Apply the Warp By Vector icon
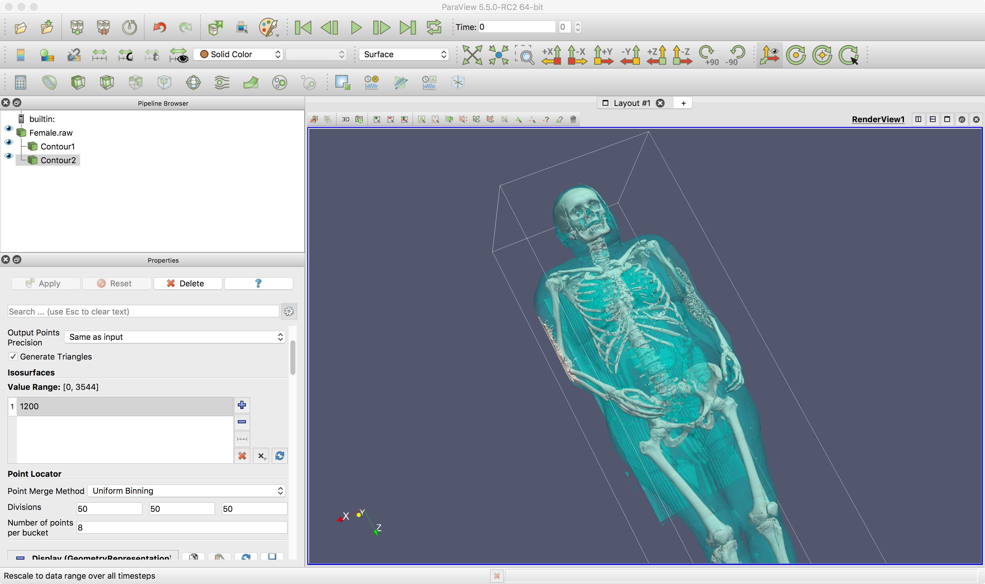 pos(251,83)
